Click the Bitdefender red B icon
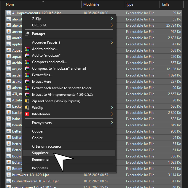 (27, 114)
